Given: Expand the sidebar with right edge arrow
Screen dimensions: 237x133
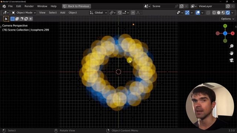Looking at the screenshot, I should coord(236,27).
